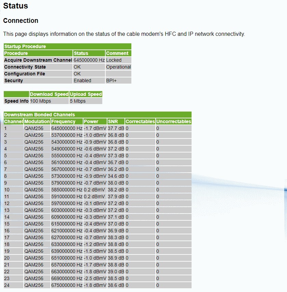This screenshot has width=287, height=292.
Task: Click the Upload Speed column header
Action: pyautogui.click(x=86, y=94)
